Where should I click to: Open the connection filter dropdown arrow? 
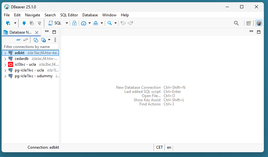(49, 40)
